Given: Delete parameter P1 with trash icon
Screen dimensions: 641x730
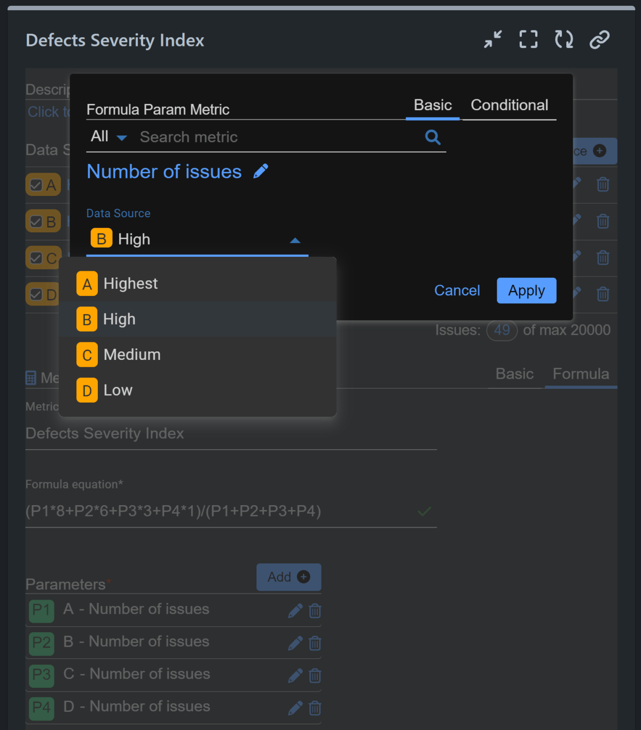Looking at the screenshot, I should [315, 611].
